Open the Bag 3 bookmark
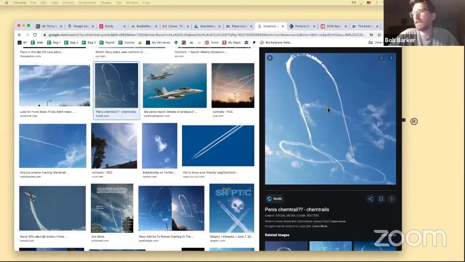This screenshot has height=262, width=465. coord(89,43)
